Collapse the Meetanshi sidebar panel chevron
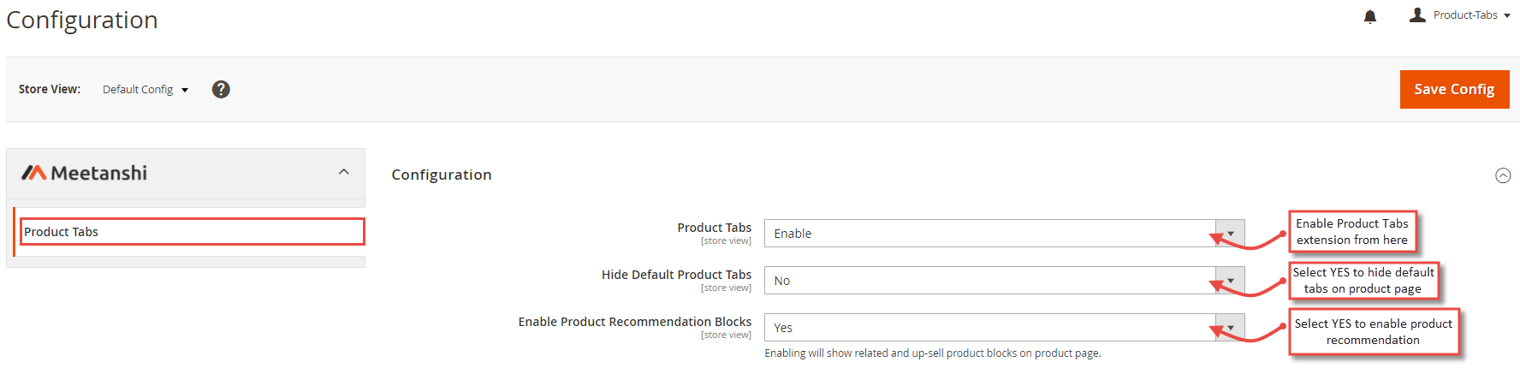The height and width of the screenshot is (368, 1520). pyautogui.click(x=344, y=172)
